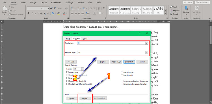This screenshot has width=212, height=104.
Task: Click the Share button
Action: (x=188, y=3)
